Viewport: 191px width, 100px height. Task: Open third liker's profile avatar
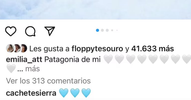pos(24,48)
